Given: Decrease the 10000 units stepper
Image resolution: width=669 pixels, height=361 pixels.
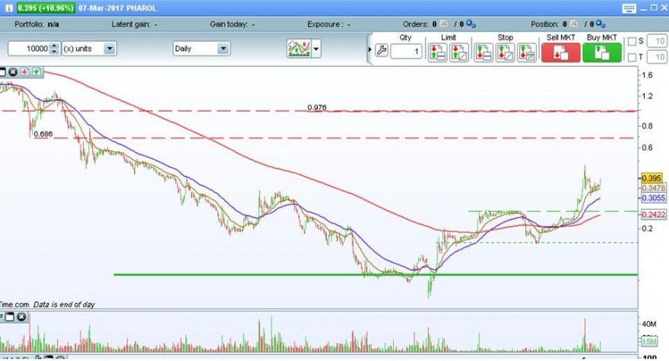Looking at the screenshot, I should coord(54,52).
